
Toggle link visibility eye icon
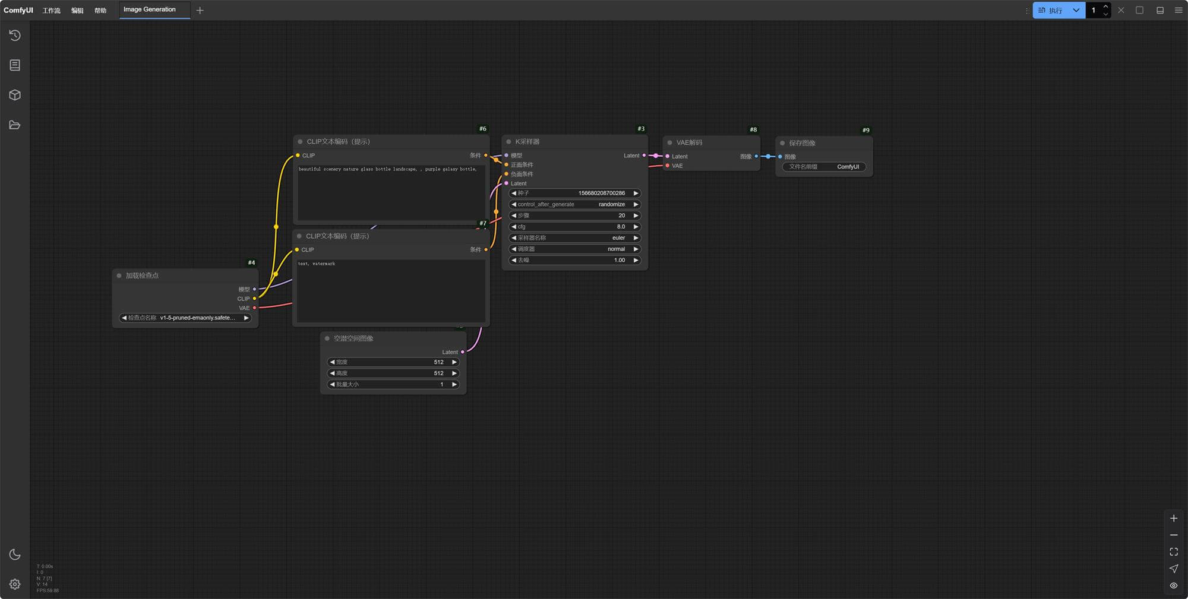[1174, 585]
